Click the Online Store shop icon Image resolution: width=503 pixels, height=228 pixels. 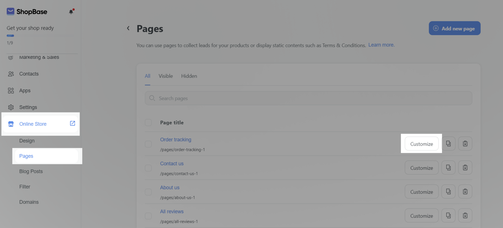(x=11, y=124)
